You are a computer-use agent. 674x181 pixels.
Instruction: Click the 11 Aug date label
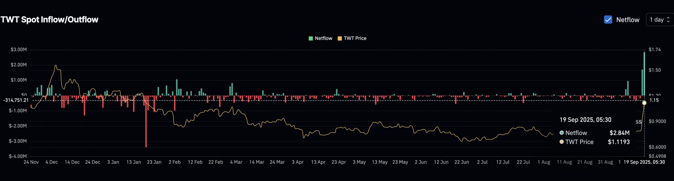(564, 162)
